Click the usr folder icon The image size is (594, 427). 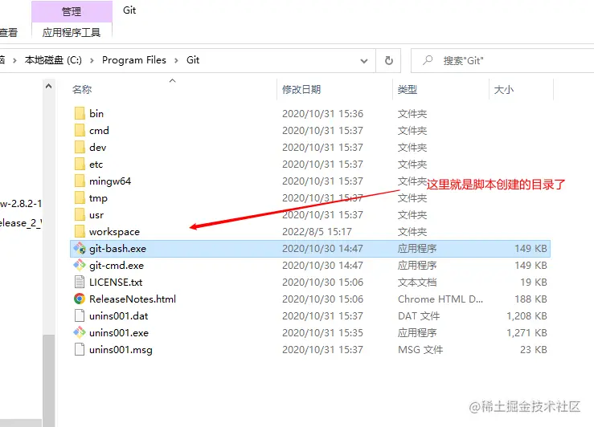pos(80,214)
